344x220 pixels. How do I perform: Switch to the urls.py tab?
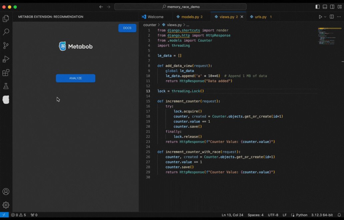pyautogui.click(x=261, y=17)
